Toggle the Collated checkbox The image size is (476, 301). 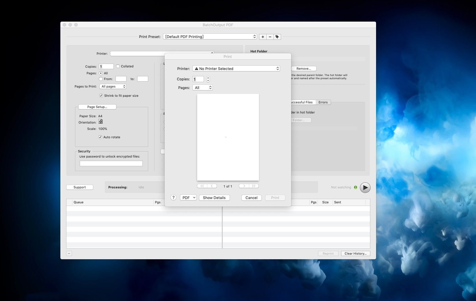tap(118, 66)
